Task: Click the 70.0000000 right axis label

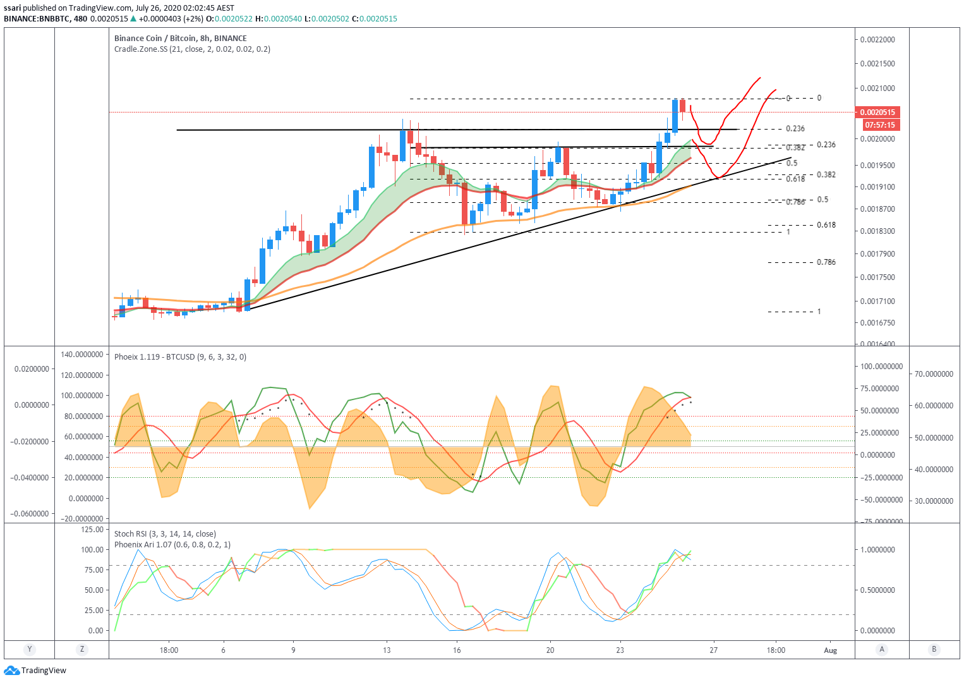Action: (934, 374)
